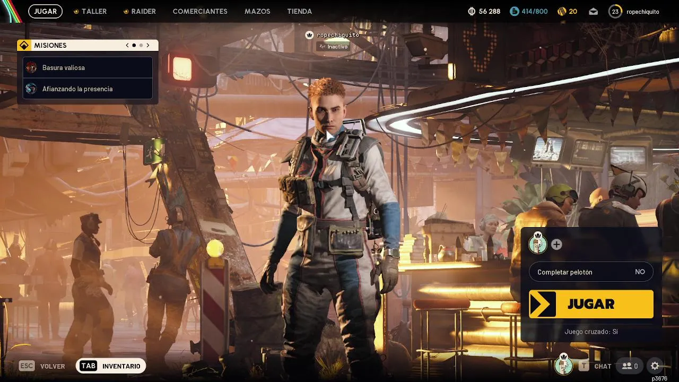This screenshot has width=679, height=382.
Task: Open the Afianzando la presencia mission
Action: (x=88, y=89)
